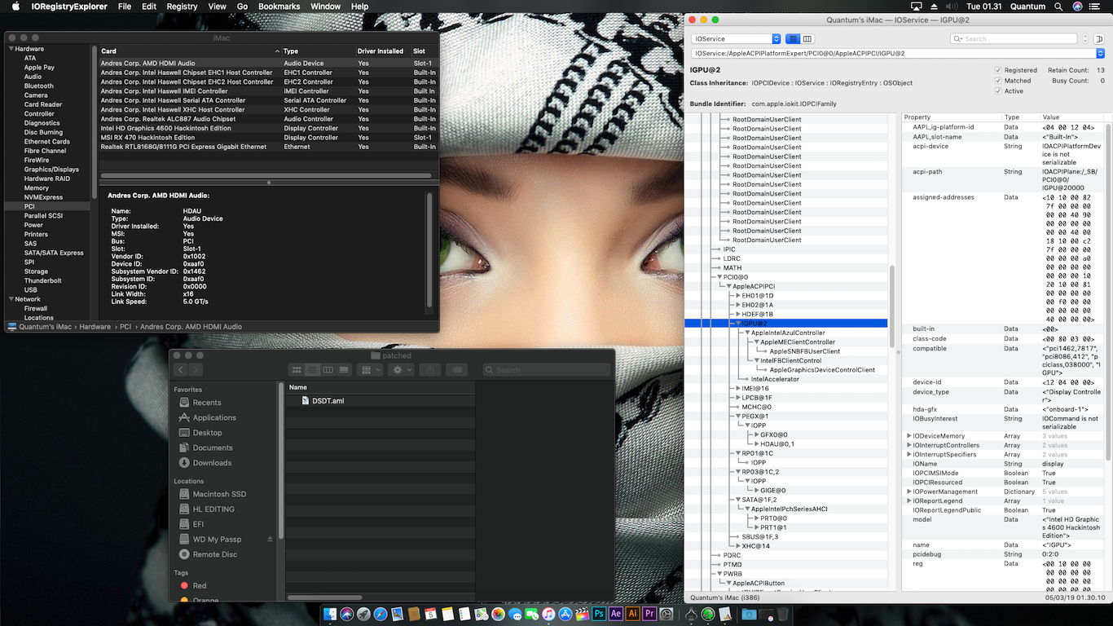Open Launchpad from the Dock

click(363, 614)
